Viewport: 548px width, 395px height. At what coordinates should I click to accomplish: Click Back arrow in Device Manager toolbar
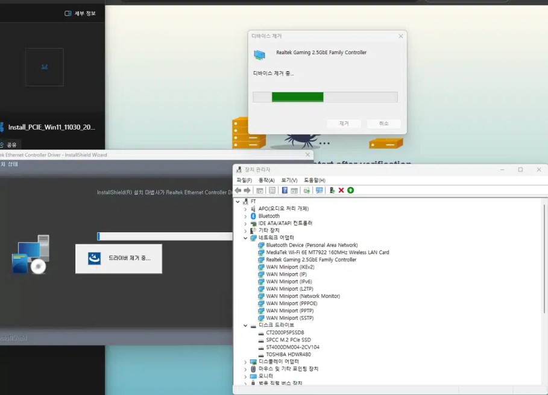tap(238, 190)
